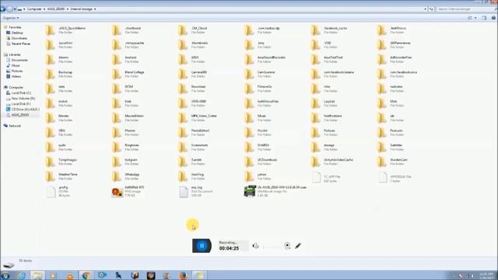Screen dimensions: 498x280
Task: Select the Screenshots folder
Action: click(194, 147)
